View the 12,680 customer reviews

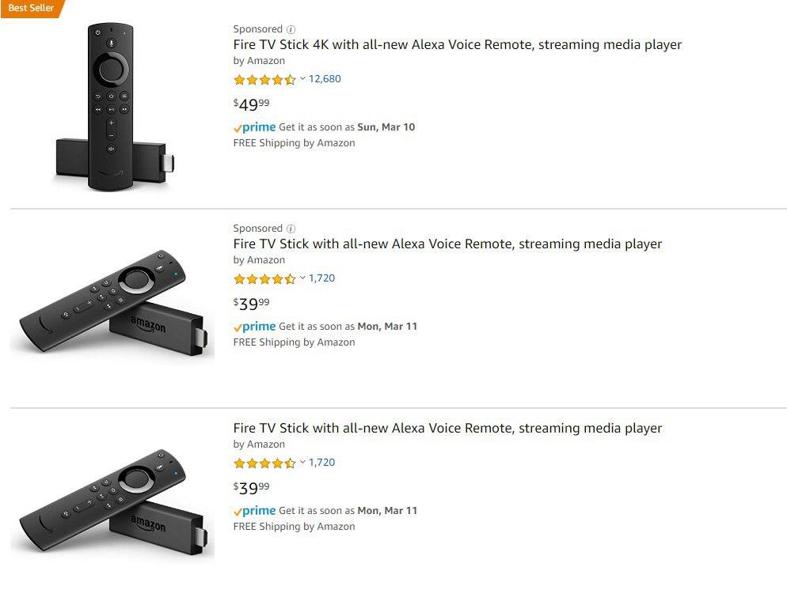point(325,79)
